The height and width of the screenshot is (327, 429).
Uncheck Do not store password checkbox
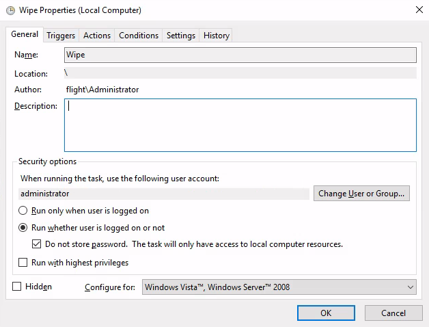point(37,244)
